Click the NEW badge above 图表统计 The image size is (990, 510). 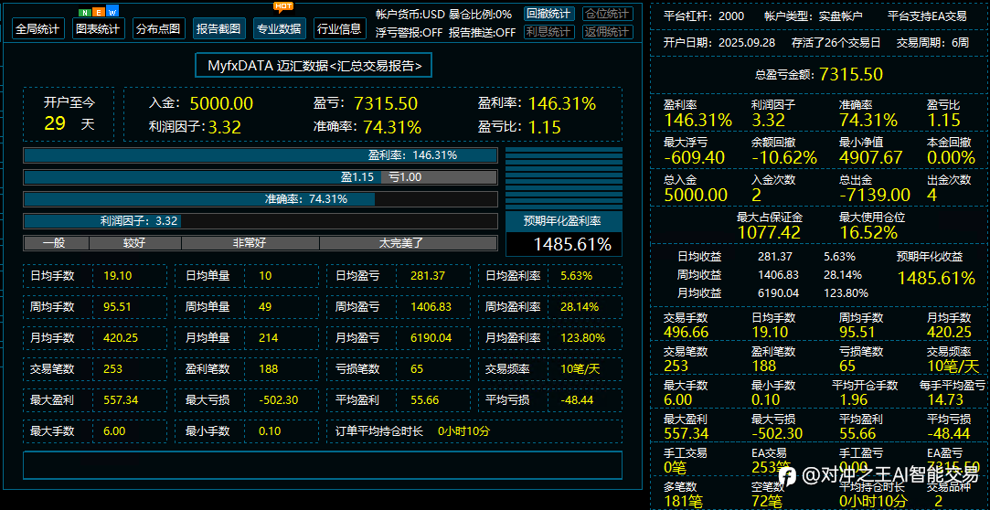pos(99,12)
